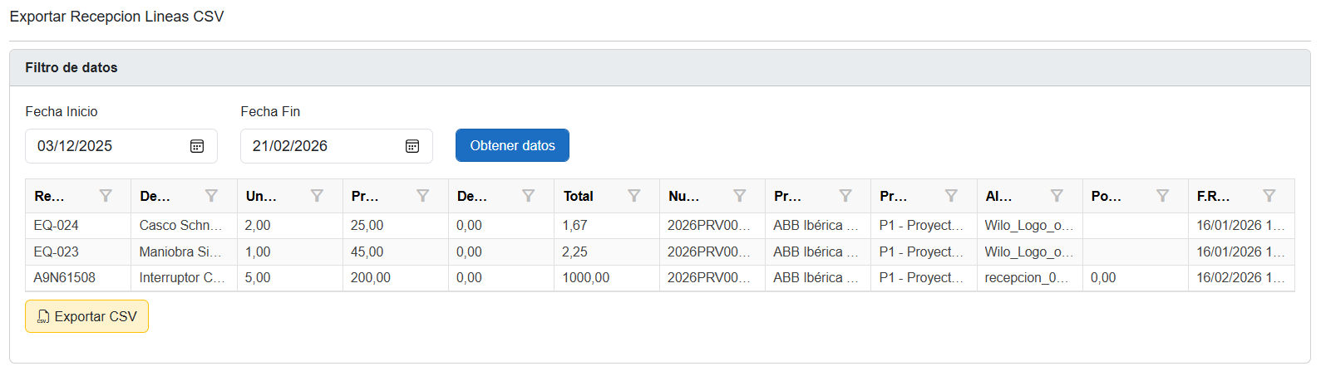Open the Fecha Inicio calendar picker icon
Screen dimensions: 1321x376
[x=197, y=146]
